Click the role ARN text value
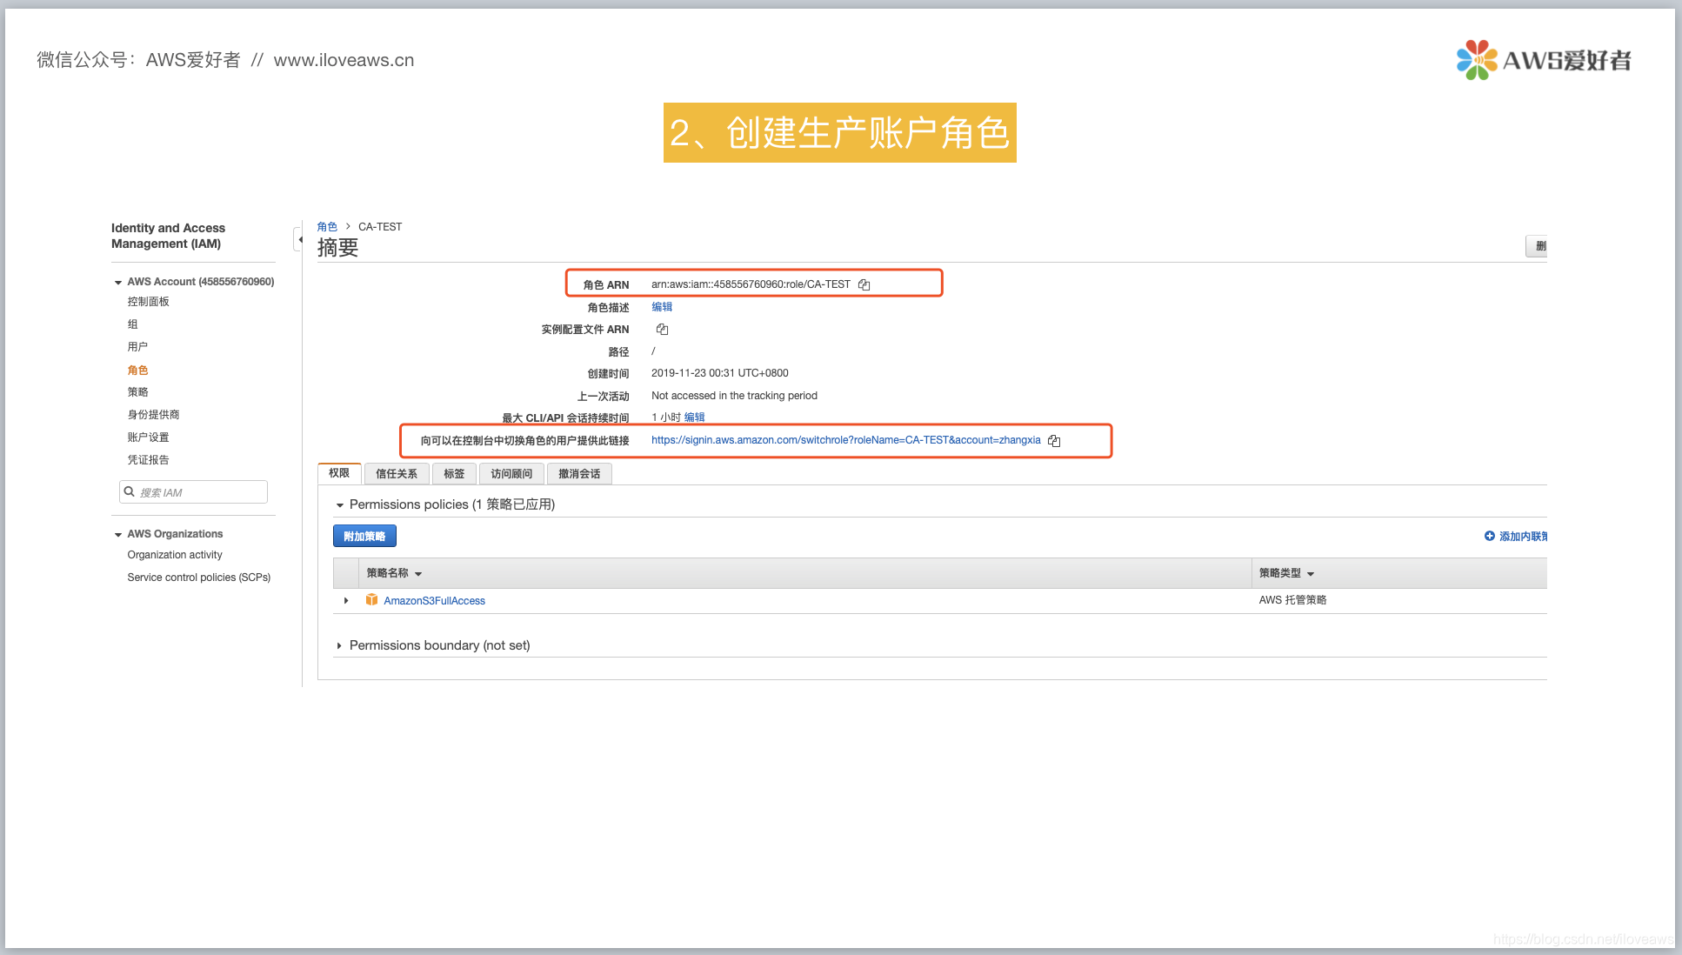The width and height of the screenshot is (1682, 955). [751, 284]
